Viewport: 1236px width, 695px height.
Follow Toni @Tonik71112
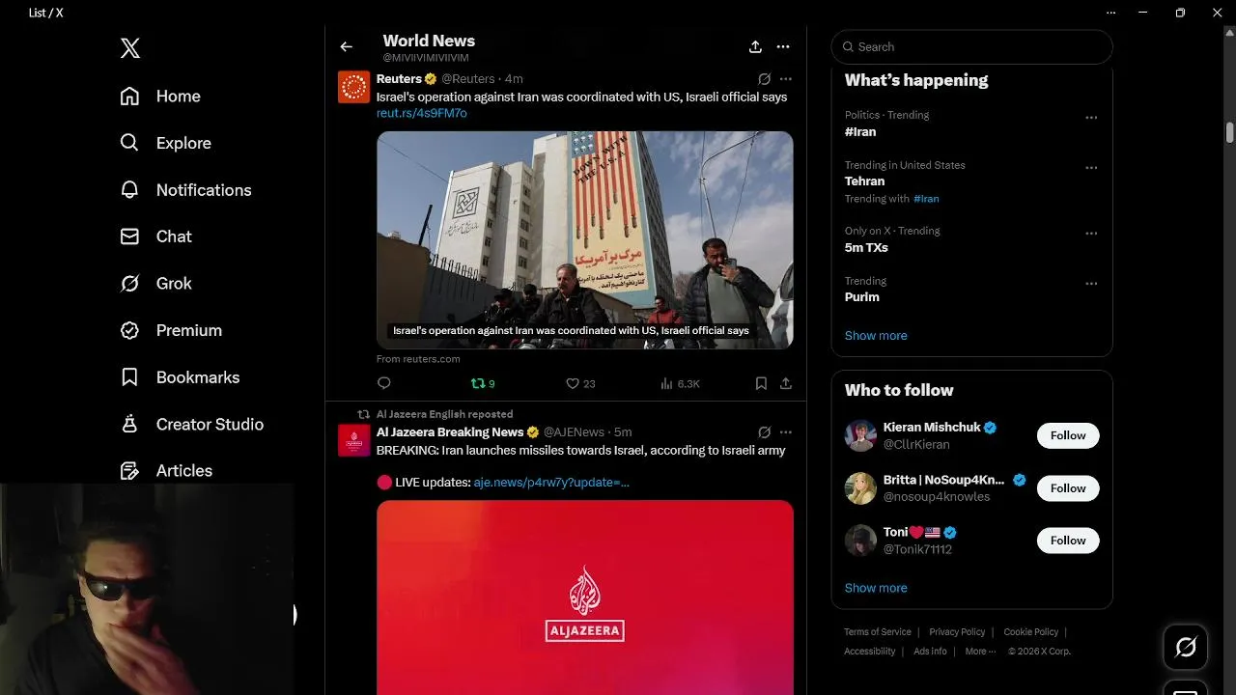[x=1068, y=541]
